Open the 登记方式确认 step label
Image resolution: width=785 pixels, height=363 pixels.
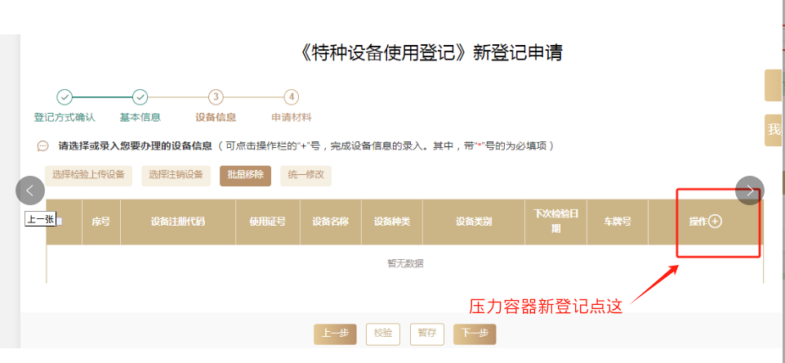65,118
